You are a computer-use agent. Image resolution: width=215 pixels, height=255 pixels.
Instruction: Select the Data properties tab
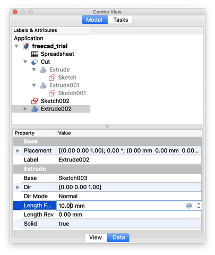pos(118,237)
